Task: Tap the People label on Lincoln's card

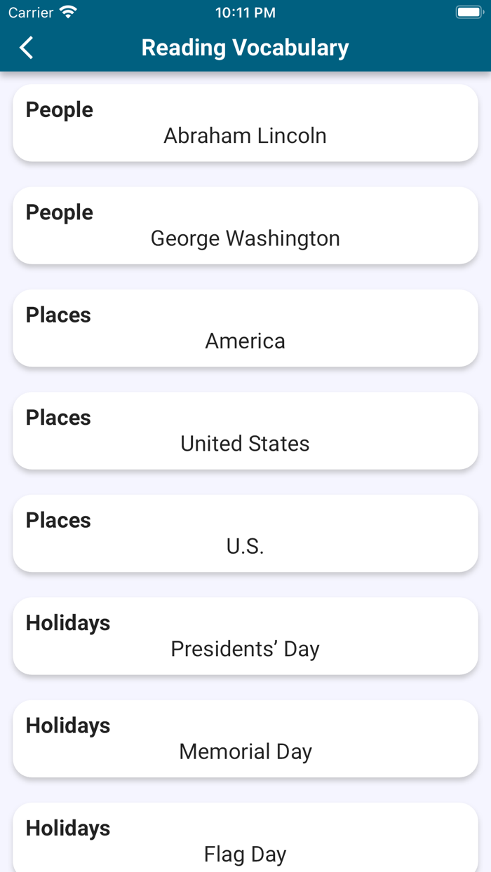Action: [x=59, y=109]
